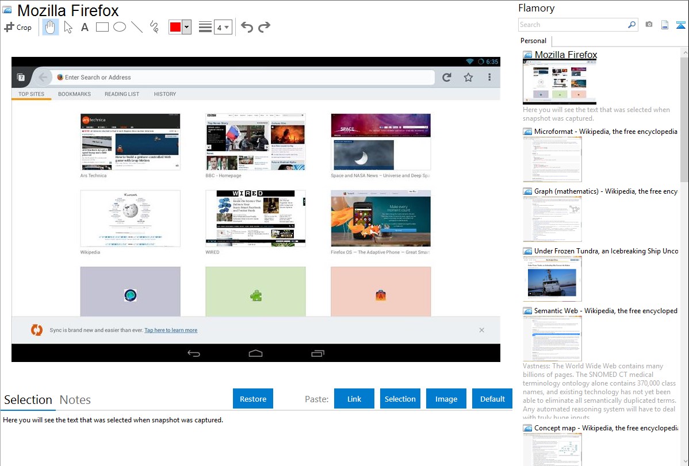Dismiss the Sync banner with X
The image size is (689, 466).
[481, 330]
